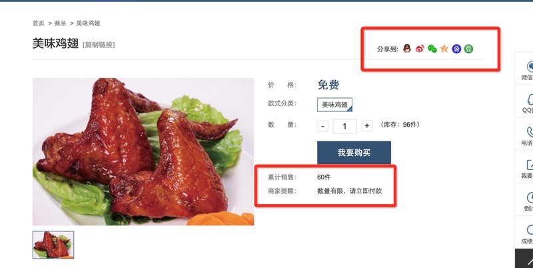
Task: Go to 商品 in breadcrumb
Action: (x=60, y=23)
